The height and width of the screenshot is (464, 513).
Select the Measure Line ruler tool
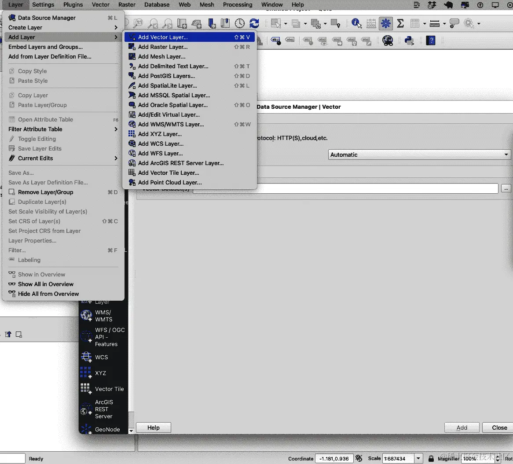435,23
